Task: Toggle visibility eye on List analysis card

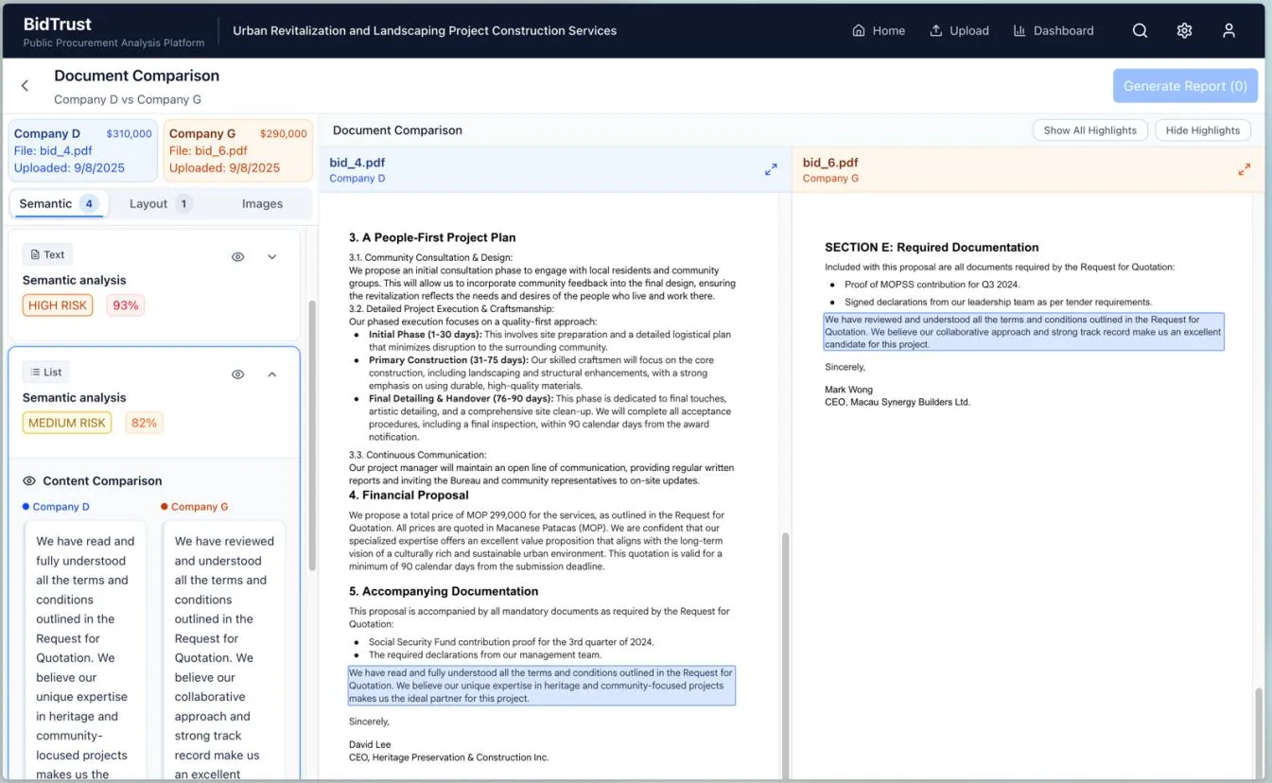Action: [x=238, y=374]
